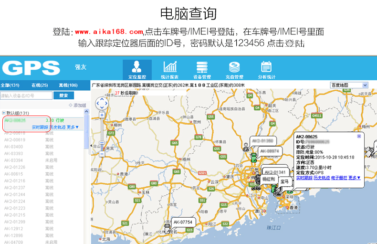Switch to the 在线(25) tab

(40, 85)
